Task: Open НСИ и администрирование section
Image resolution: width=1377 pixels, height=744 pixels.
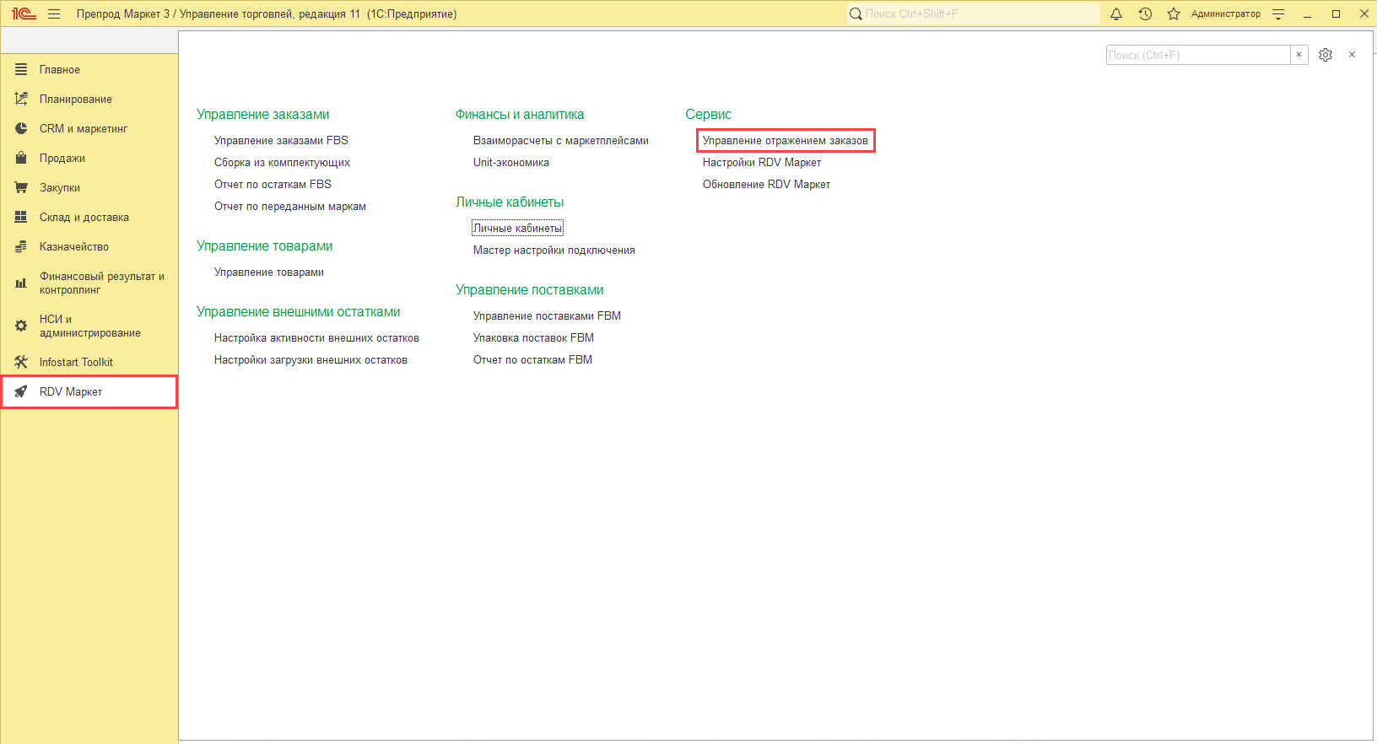Action: [x=89, y=326]
